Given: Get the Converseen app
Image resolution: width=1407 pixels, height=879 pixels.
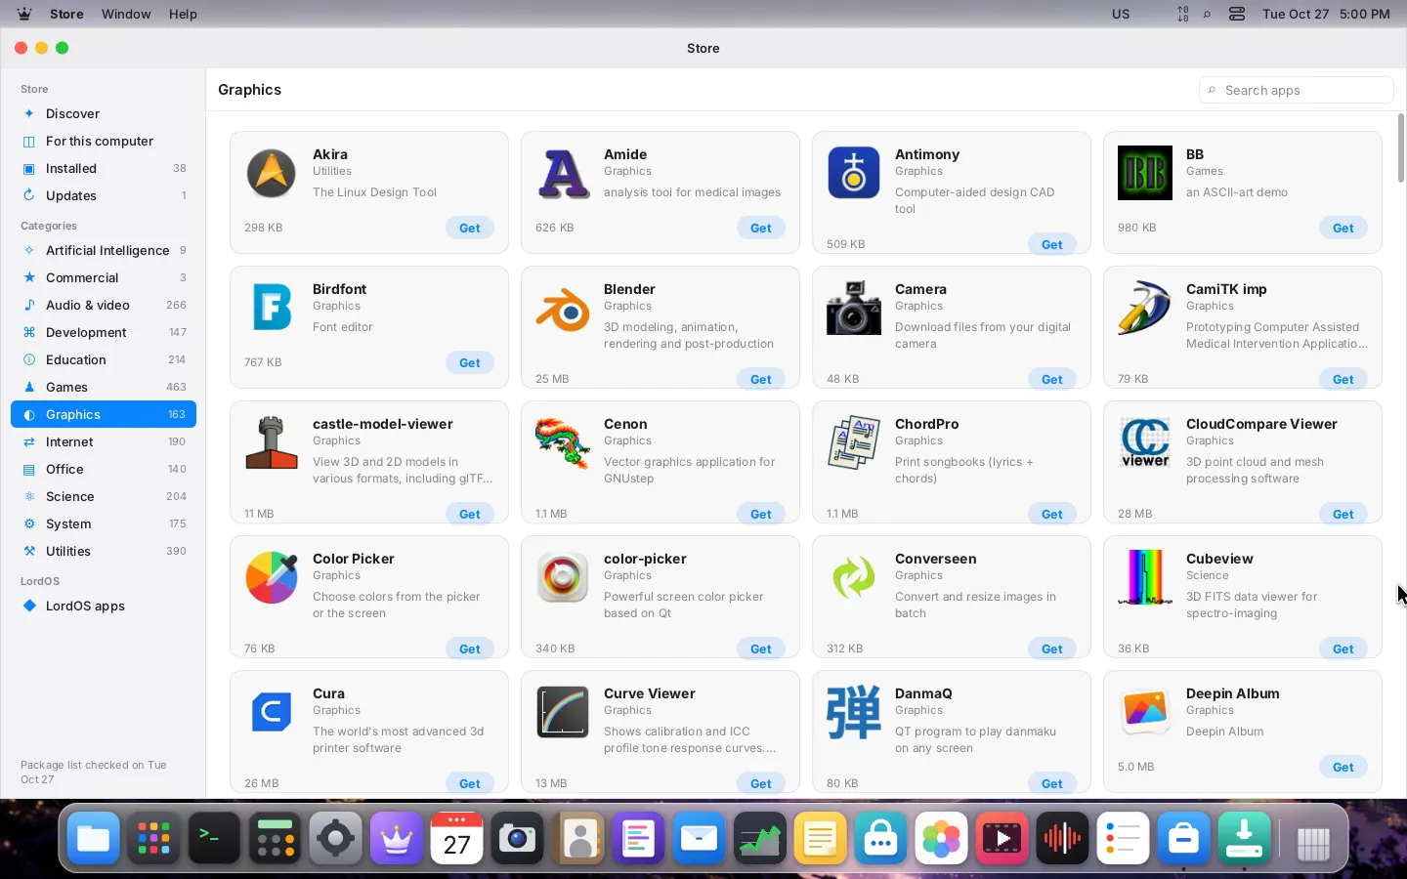Looking at the screenshot, I should [x=1052, y=649].
